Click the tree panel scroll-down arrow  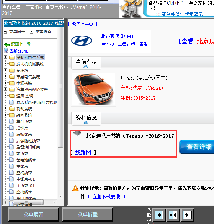click(61, 196)
